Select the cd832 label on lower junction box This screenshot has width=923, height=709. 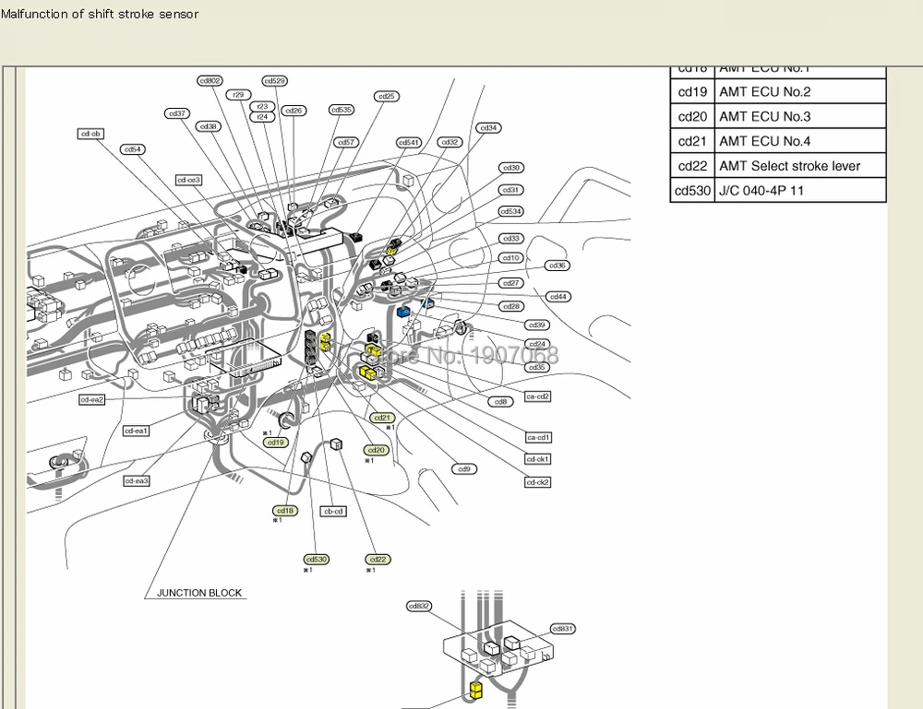pyautogui.click(x=419, y=606)
